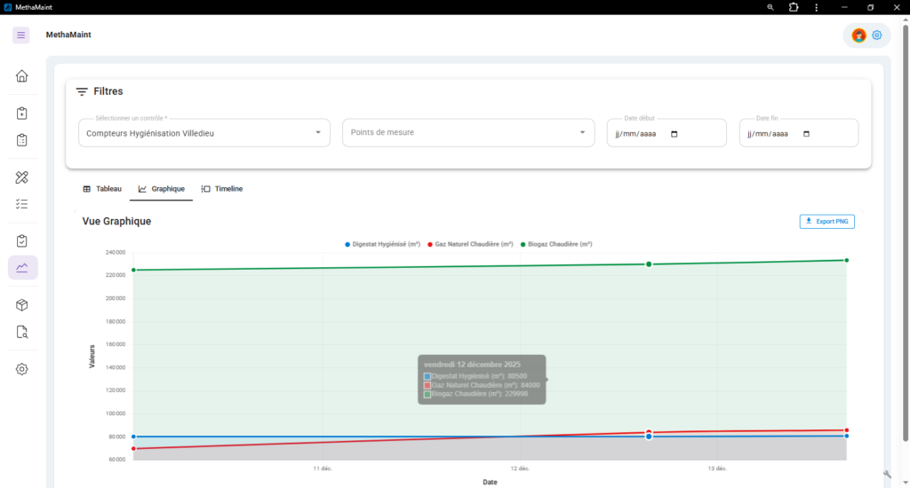The width and height of the screenshot is (910, 488).
Task: Open the settings gear in sidebar
Action: 22,369
